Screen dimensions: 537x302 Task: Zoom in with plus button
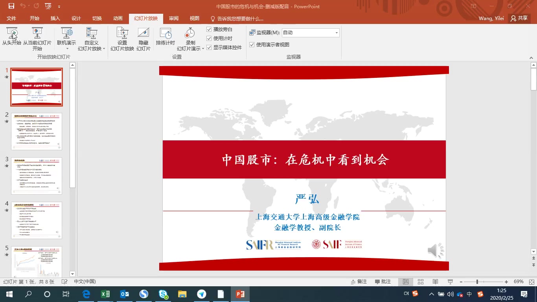506,282
